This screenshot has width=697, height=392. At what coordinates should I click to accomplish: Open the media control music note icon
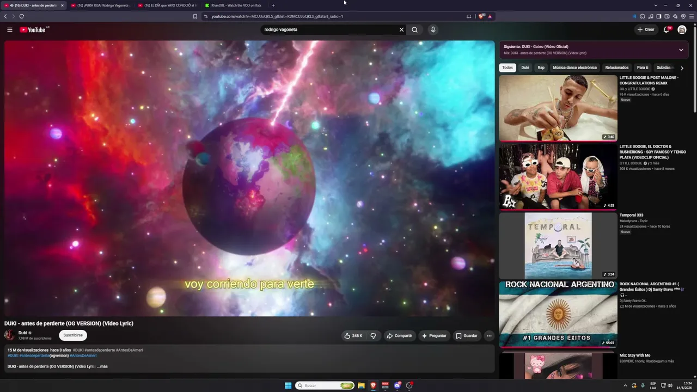pyautogui.click(x=651, y=16)
